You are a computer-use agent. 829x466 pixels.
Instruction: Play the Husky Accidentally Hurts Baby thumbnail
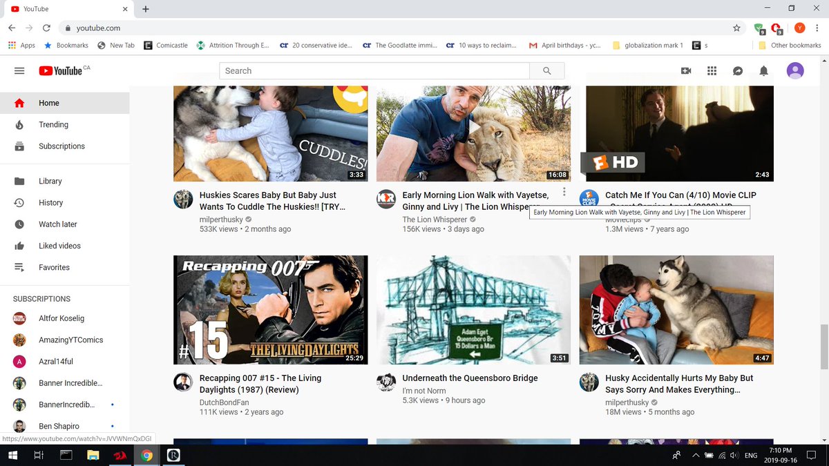tap(676, 310)
